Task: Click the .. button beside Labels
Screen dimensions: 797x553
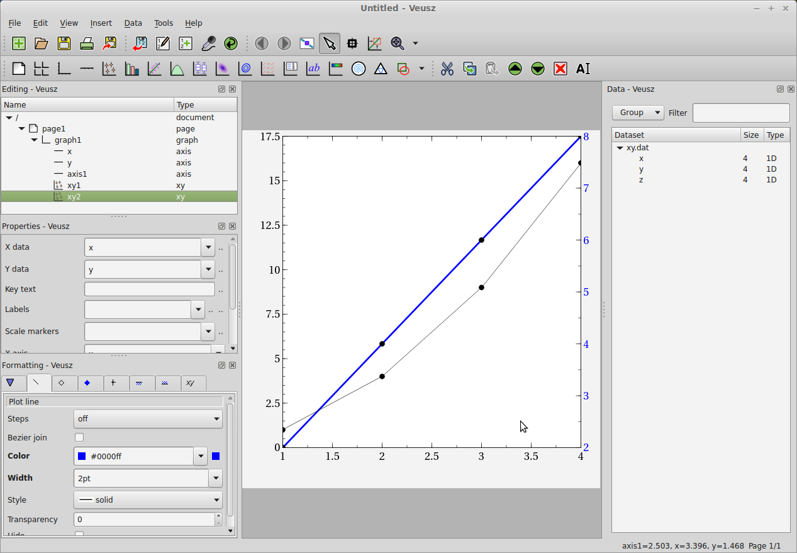Action: 211,310
